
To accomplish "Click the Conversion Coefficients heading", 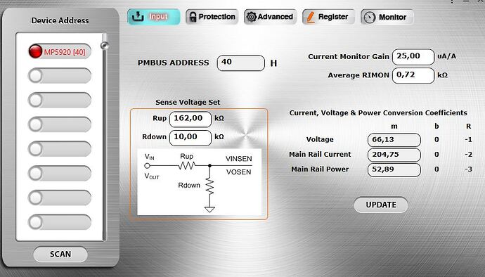I will pyautogui.click(x=378, y=113).
